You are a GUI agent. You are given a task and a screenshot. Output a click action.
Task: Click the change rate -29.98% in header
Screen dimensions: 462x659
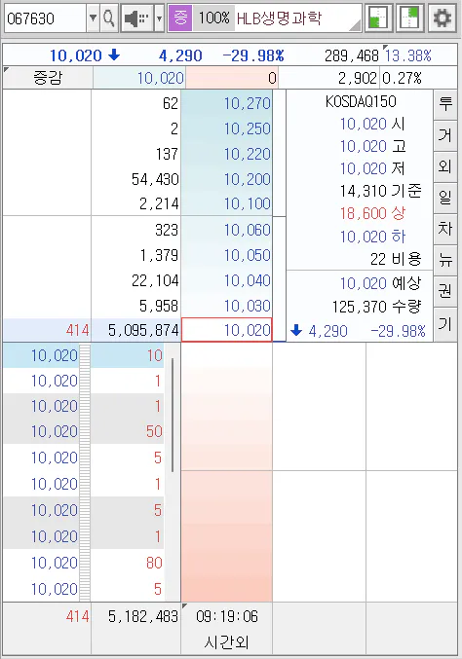click(252, 55)
